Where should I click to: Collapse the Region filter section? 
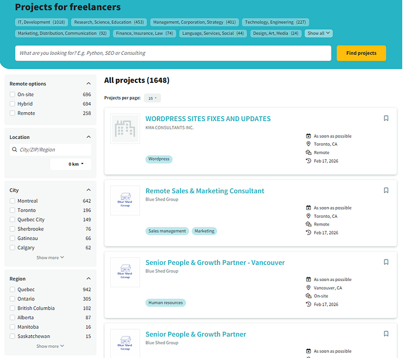coord(88,279)
